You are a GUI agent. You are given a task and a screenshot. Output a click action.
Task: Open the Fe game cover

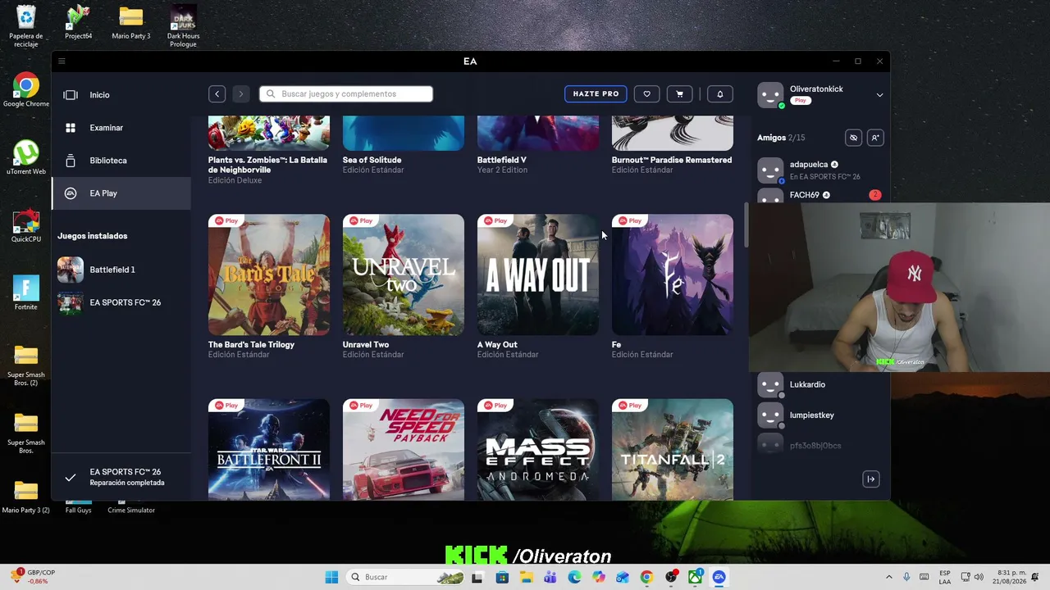point(673,275)
